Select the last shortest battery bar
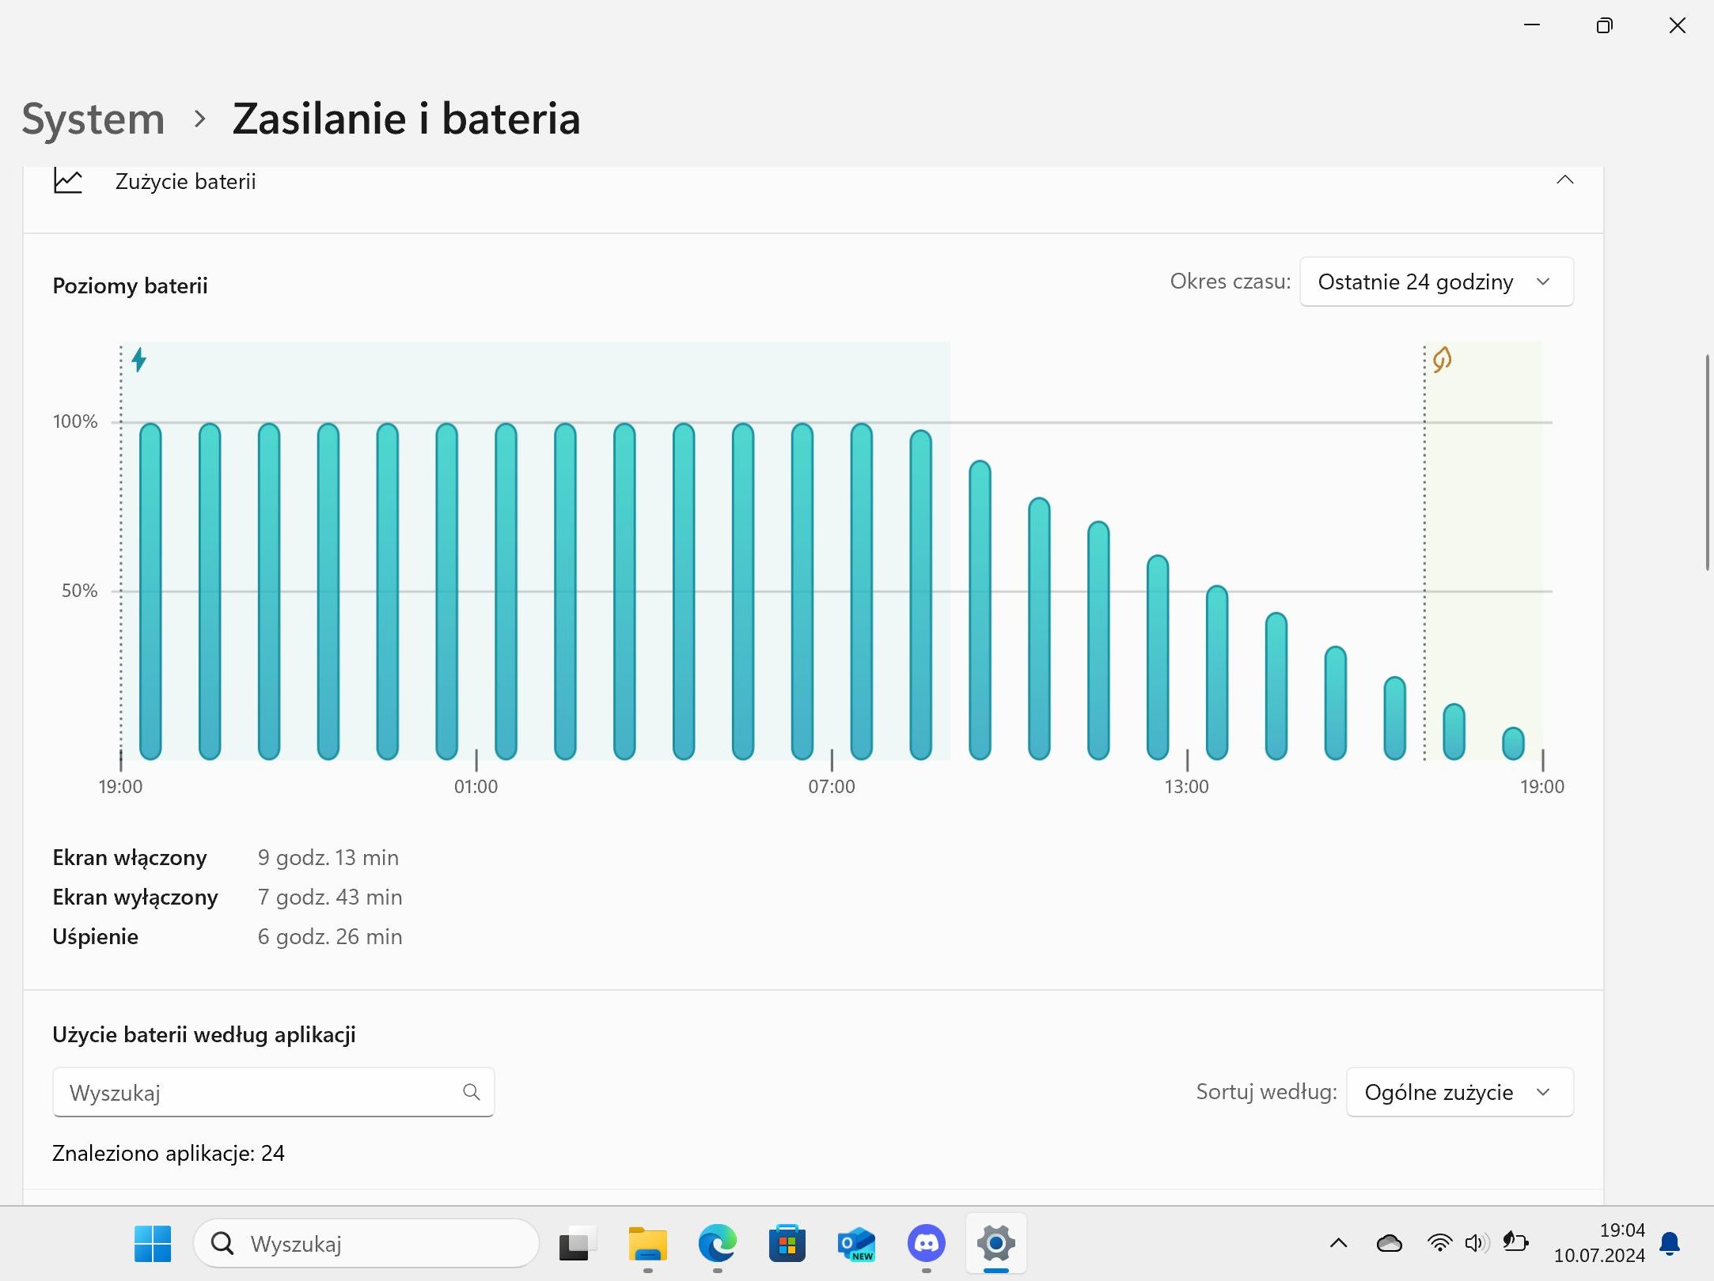 coord(1513,743)
